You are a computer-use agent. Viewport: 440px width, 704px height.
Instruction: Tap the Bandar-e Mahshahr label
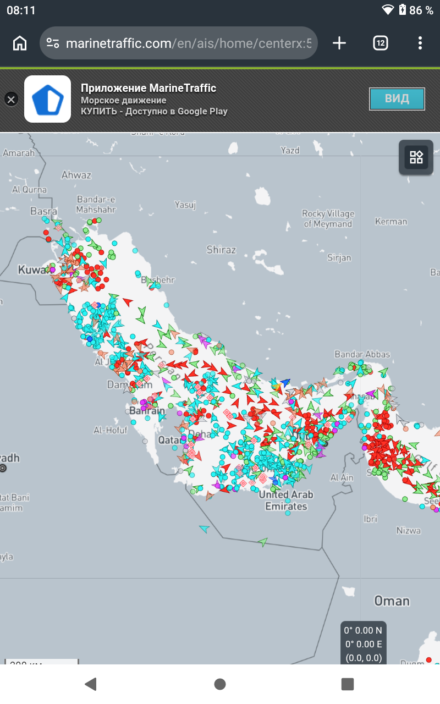96,204
